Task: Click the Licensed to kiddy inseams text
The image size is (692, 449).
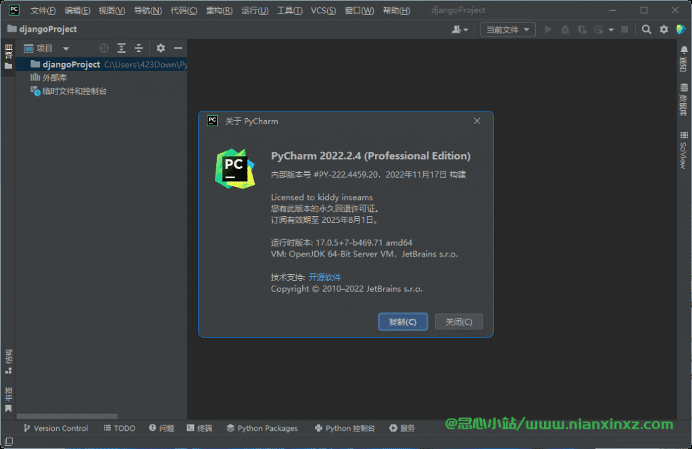Action: [x=322, y=197]
